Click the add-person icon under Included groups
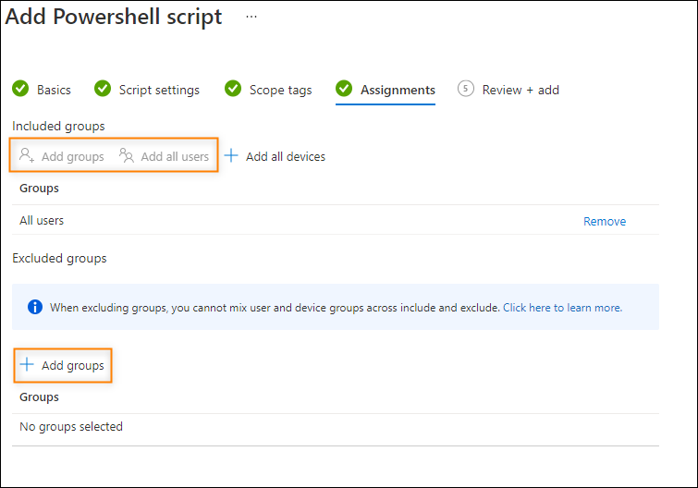Viewport: 698px width, 488px height. point(27,155)
